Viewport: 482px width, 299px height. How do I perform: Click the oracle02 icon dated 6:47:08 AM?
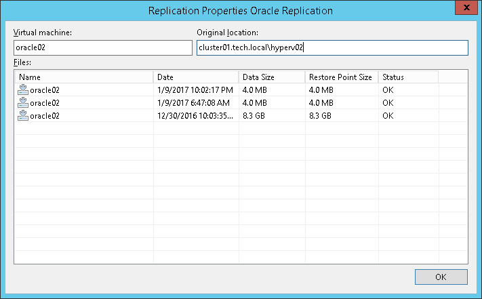[x=23, y=102]
